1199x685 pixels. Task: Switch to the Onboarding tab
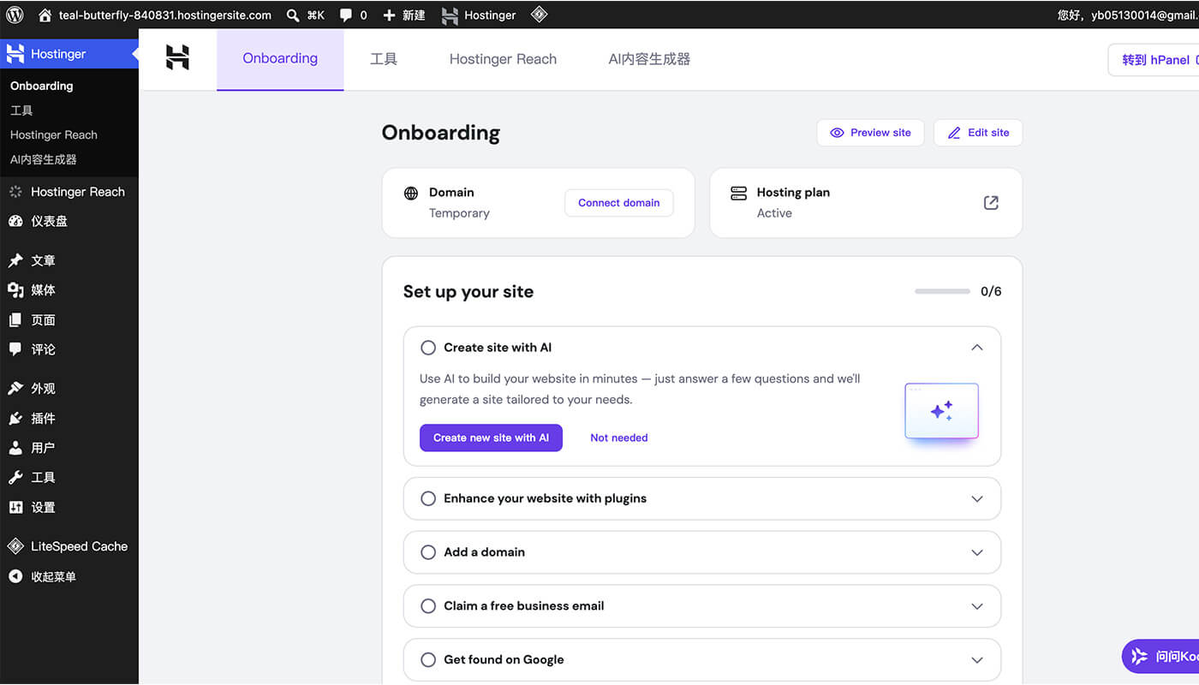click(280, 59)
